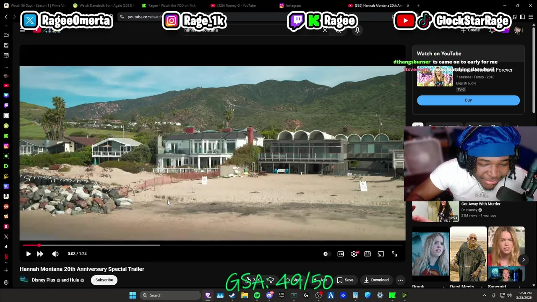Viewport: 537px width, 302px height.
Task: Click the Windows taskbar Search box
Action: [170, 295]
